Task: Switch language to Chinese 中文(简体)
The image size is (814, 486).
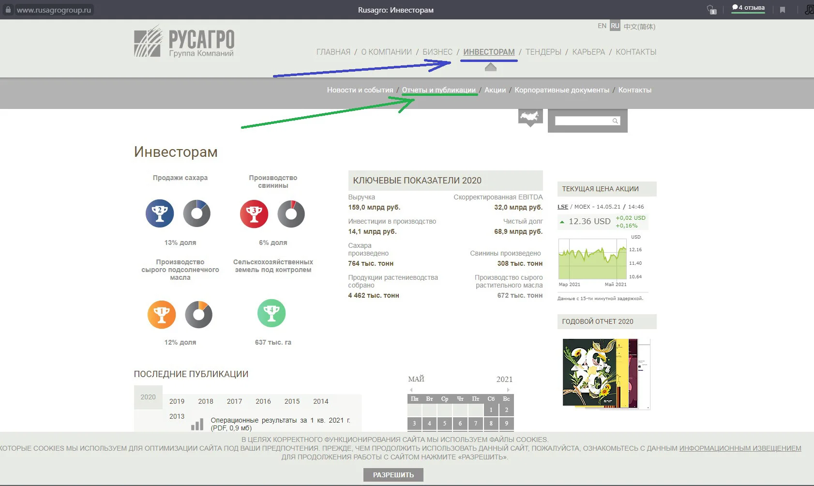Action: point(639,27)
